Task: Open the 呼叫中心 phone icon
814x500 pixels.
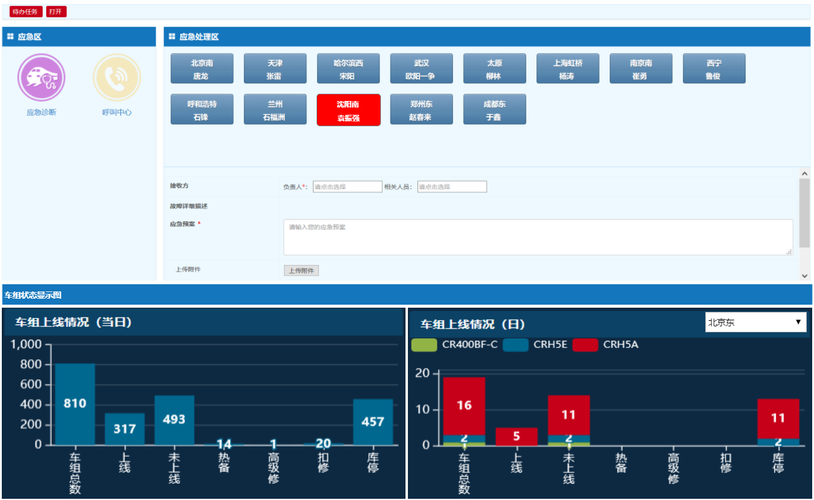Action: pos(117,78)
